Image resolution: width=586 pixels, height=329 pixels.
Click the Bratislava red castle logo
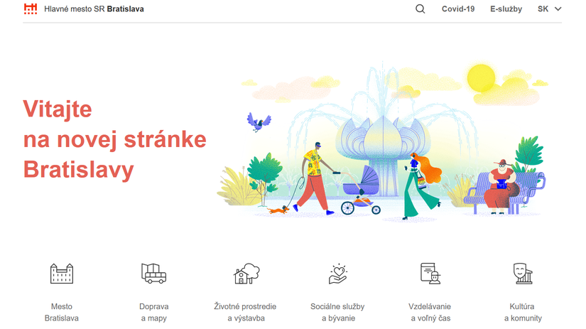click(31, 9)
